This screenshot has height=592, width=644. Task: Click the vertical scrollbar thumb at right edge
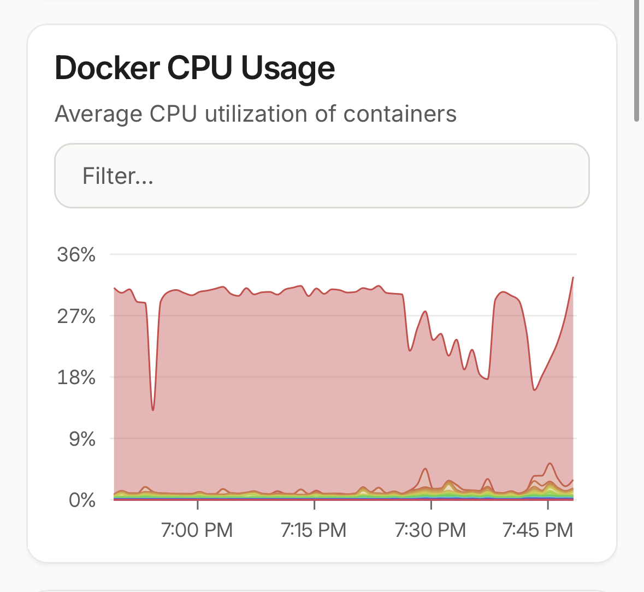[636, 60]
